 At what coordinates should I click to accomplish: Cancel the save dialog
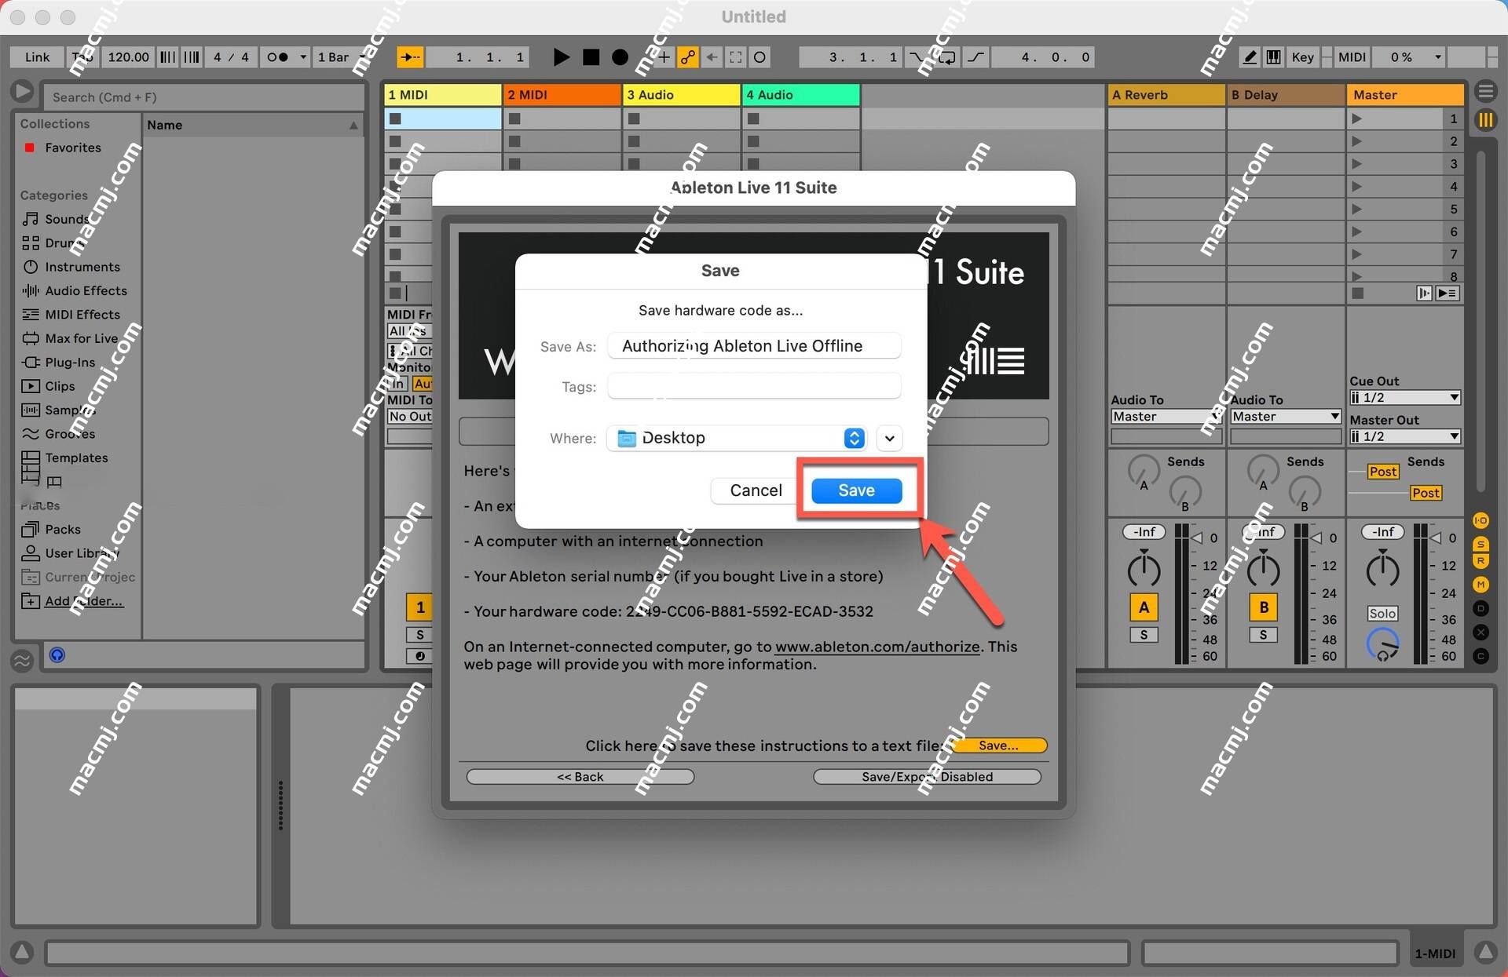754,488
